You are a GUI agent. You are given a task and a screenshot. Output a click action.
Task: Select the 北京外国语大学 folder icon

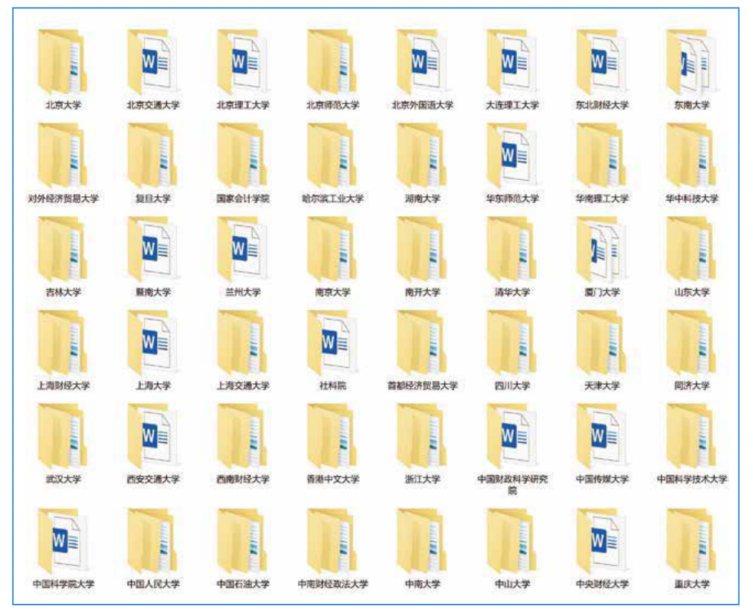(x=422, y=61)
